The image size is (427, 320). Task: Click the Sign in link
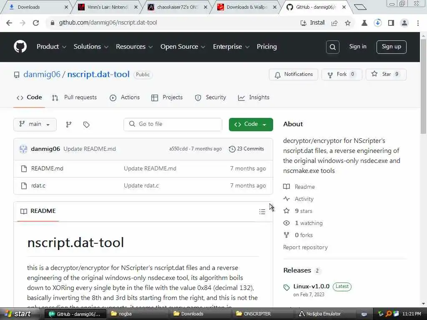[x=357, y=47]
